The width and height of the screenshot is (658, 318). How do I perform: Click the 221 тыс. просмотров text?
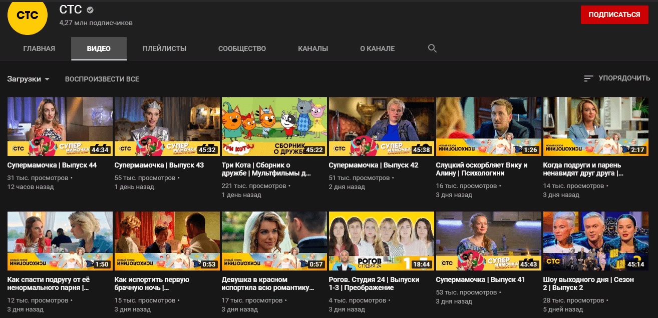click(x=254, y=186)
